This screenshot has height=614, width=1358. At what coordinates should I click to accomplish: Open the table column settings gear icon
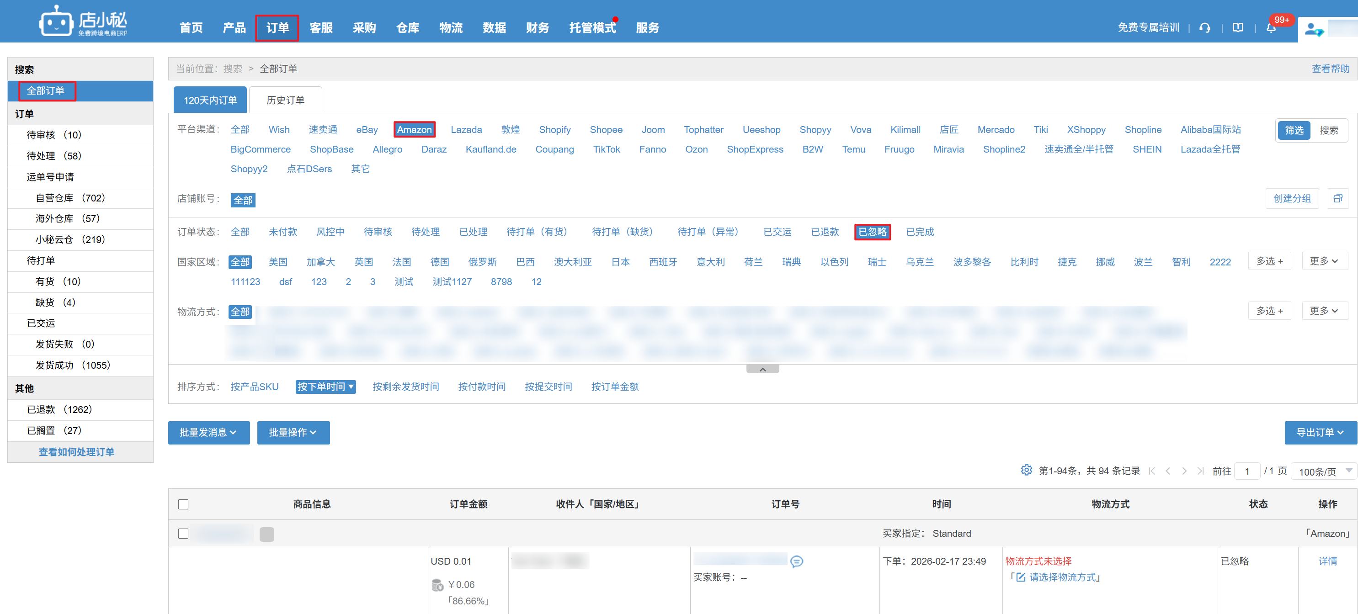1026,470
